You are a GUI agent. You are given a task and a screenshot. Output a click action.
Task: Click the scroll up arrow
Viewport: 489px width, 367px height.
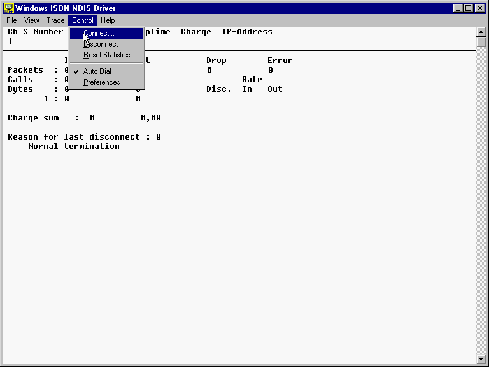(481, 32)
